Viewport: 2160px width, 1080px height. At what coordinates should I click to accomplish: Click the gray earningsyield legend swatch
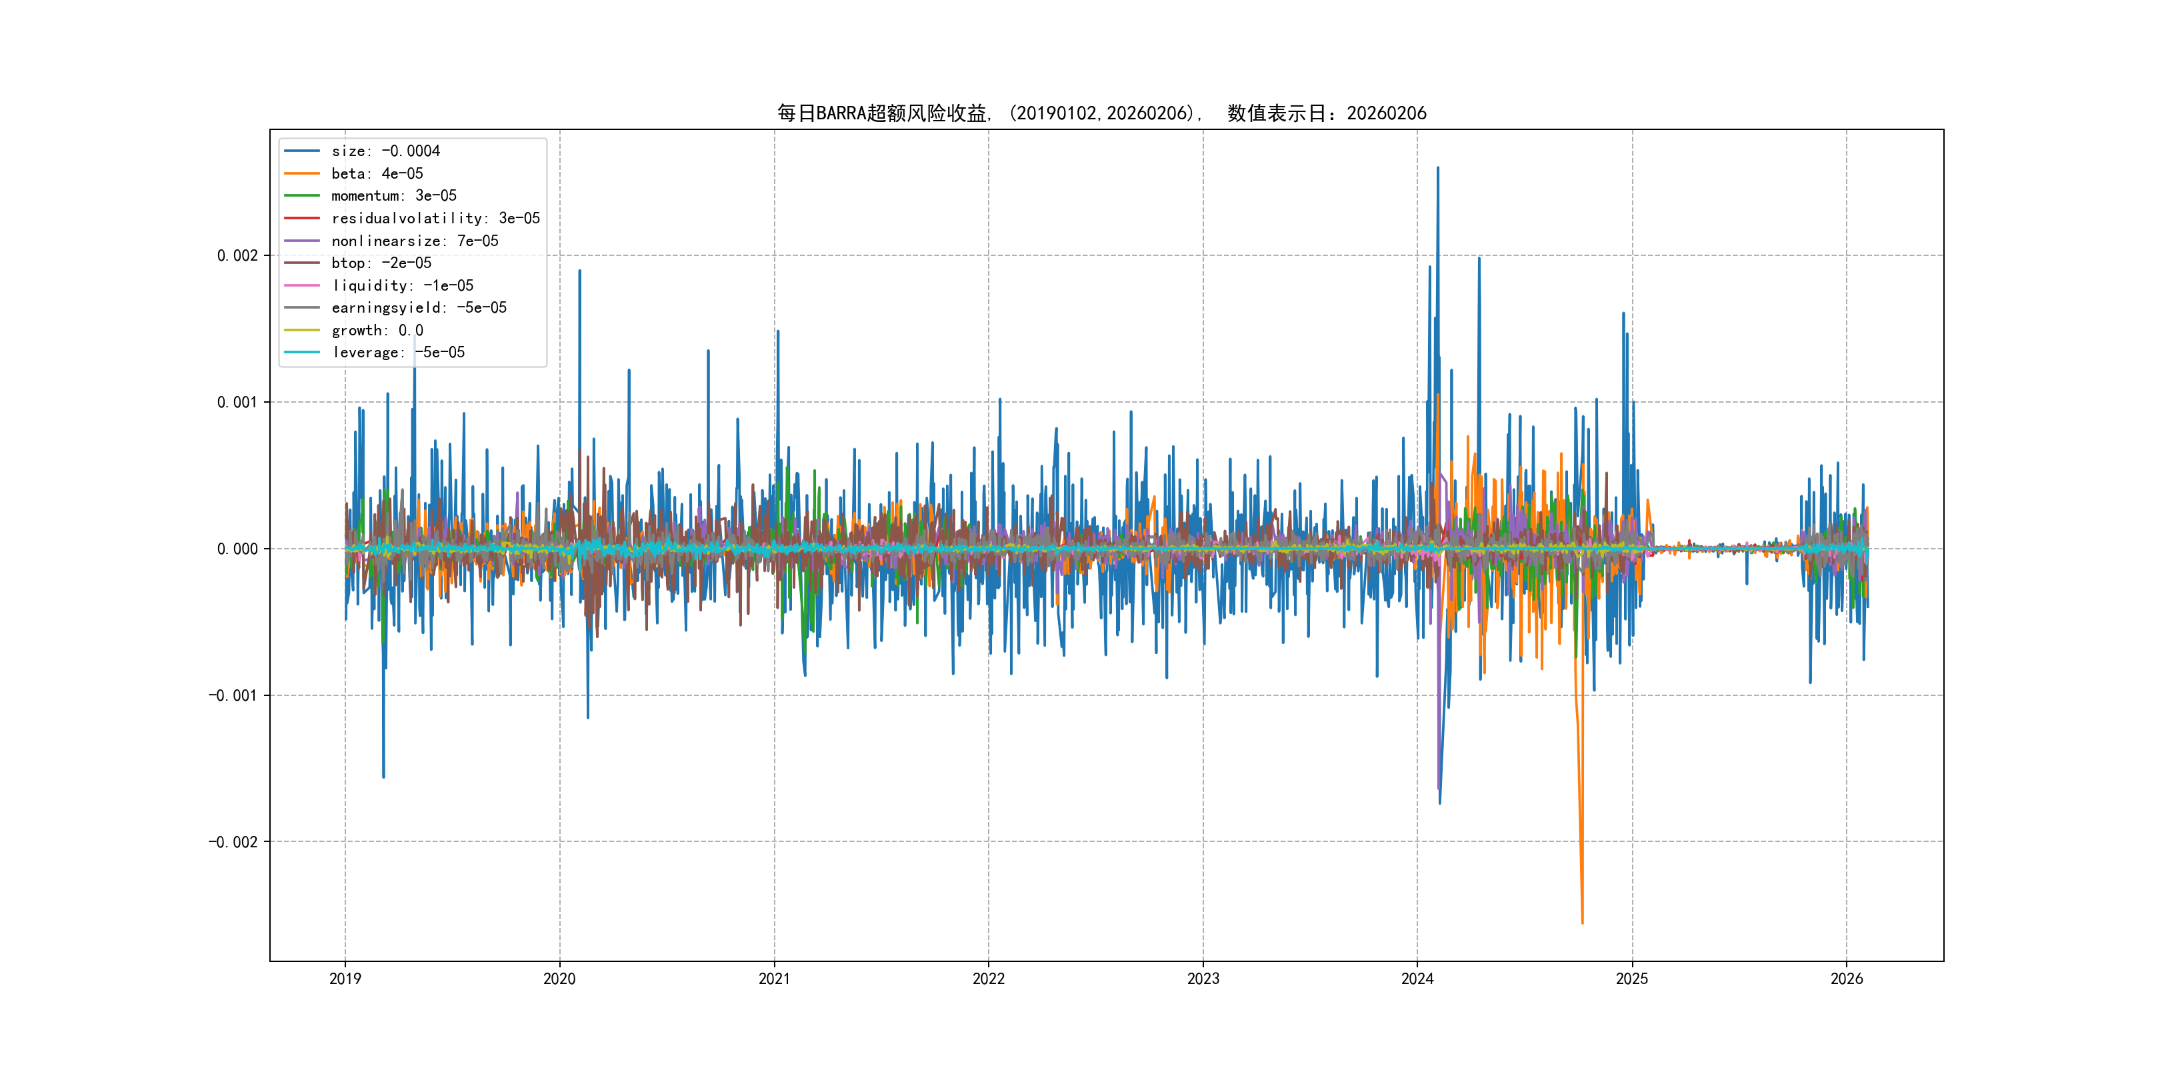[302, 308]
